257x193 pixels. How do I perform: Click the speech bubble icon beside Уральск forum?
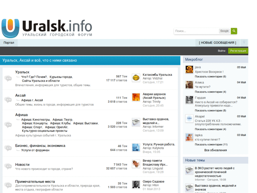[x=8, y=78]
